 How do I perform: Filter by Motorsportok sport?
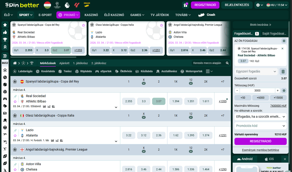[191, 71]
